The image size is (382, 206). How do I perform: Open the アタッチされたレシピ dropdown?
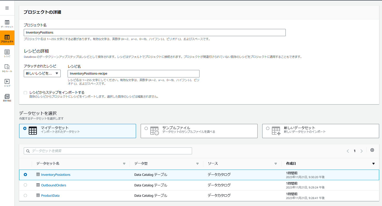[x=42, y=73]
